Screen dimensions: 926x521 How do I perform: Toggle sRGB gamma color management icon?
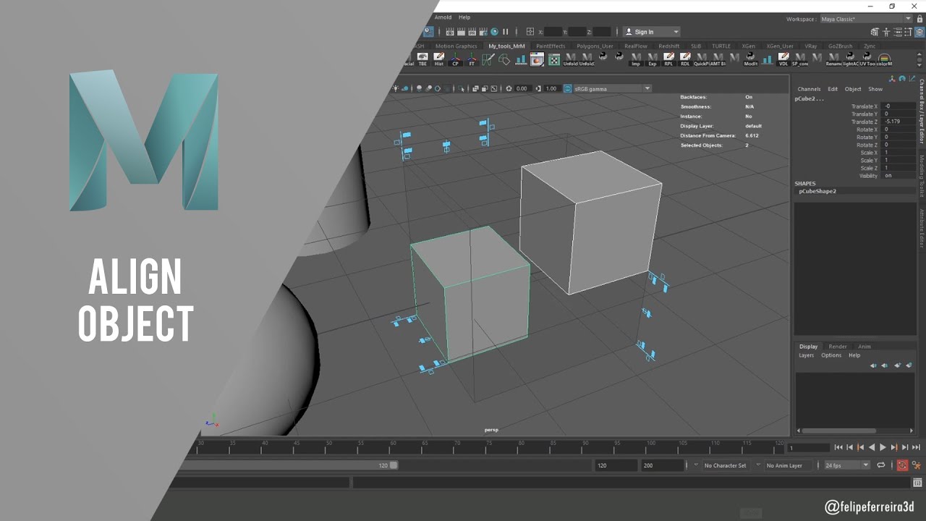coord(566,88)
